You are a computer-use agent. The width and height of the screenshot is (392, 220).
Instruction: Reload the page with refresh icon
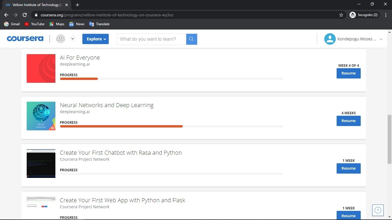point(25,15)
